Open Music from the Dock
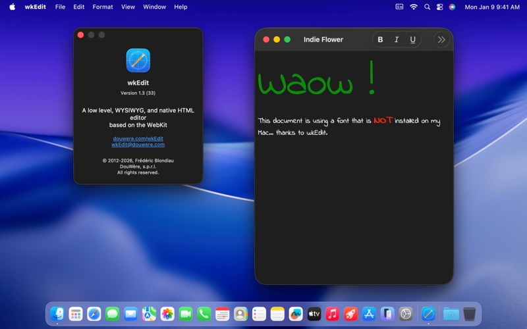The height and width of the screenshot is (329, 527). tap(333, 315)
